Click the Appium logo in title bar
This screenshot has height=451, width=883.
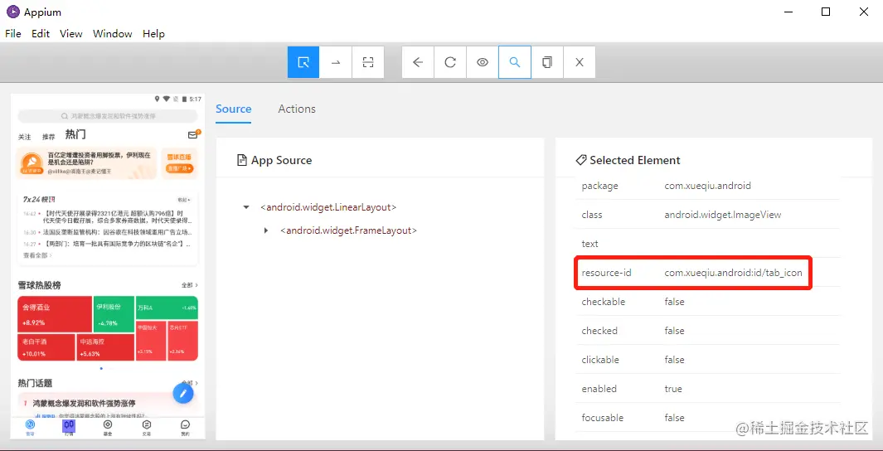pyautogui.click(x=13, y=12)
